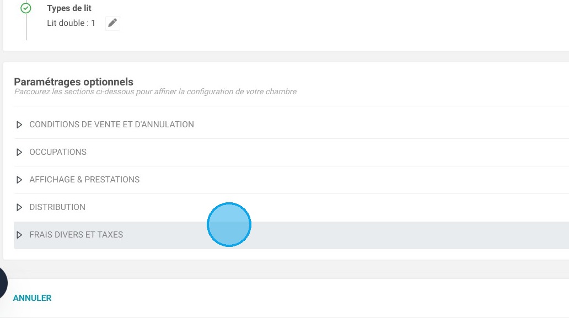Click the triangle arrow beside DISTRIBUTION

19,207
